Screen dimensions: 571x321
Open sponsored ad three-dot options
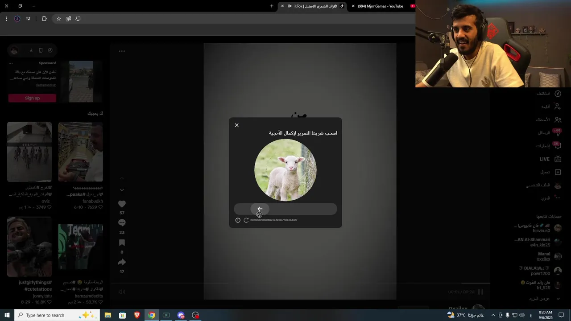(x=11, y=63)
